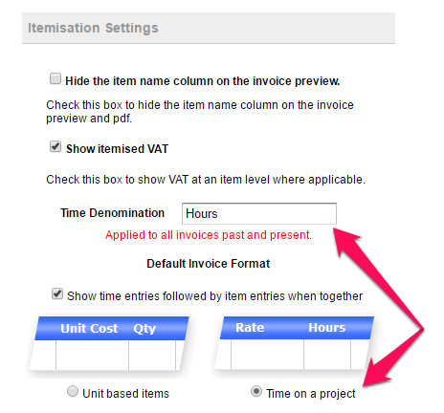Choose the Rate Hours table preview
The image size is (444, 413).
point(294,343)
